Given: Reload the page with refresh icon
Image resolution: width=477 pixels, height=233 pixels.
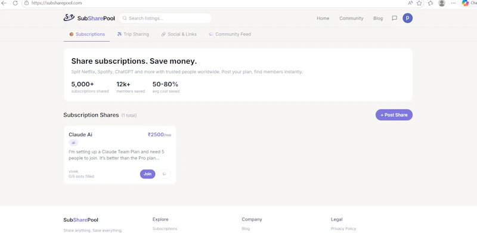Looking at the screenshot, I should (16, 3).
